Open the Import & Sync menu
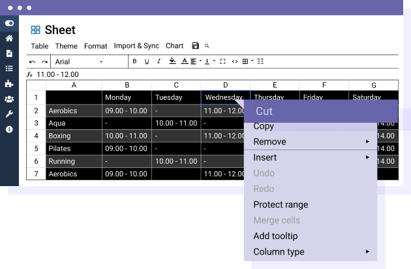This screenshot has height=269, width=411. [136, 46]
